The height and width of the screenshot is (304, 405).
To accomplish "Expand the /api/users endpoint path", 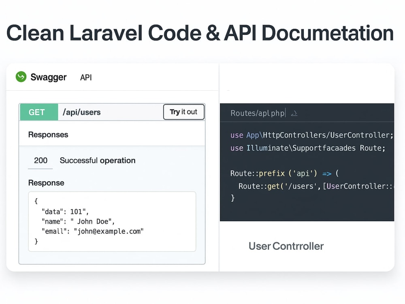I will click(x=82, y=112).
